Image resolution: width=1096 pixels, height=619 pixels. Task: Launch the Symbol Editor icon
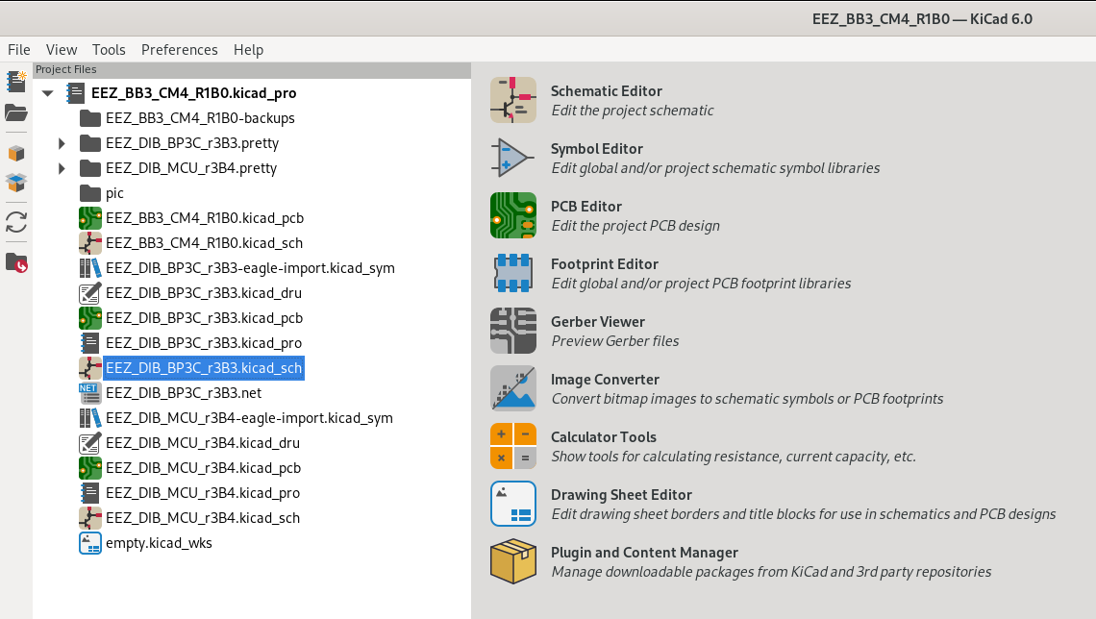pyautogui.click(x=512, y=158)
